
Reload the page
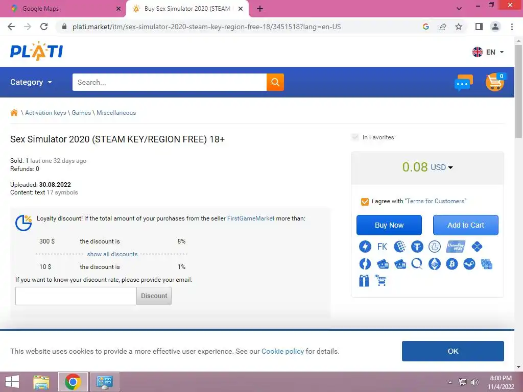point(44,27)
